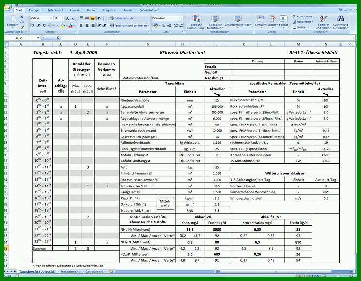The height and width of the screenshot is (281, 361).
Task: Click the text orientation icon
Action: point(99,18)
